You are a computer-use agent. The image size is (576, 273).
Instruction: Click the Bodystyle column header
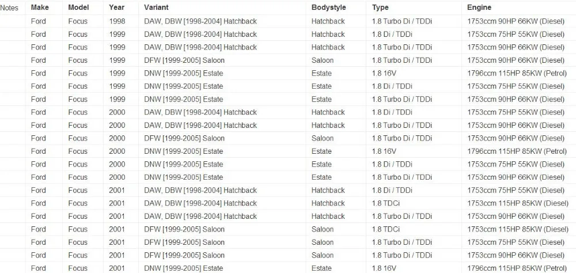[x=328, y=7]
